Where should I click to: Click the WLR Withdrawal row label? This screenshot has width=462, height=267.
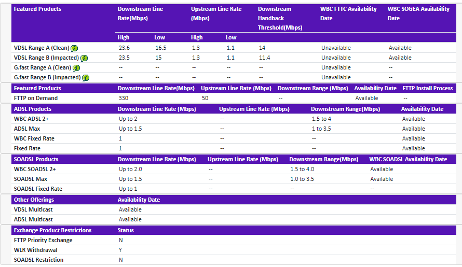tap(35, 250)
